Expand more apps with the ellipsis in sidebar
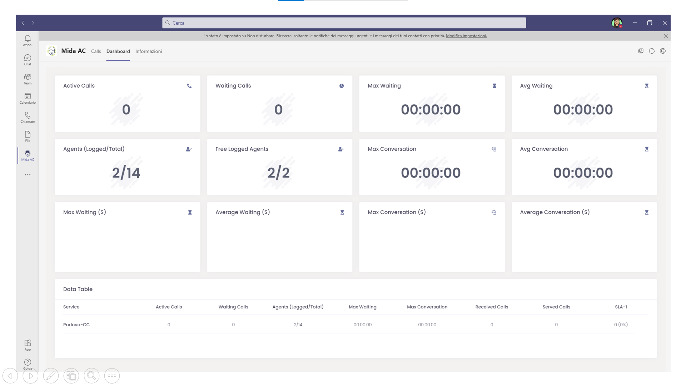Viewport: 686px width, 386px height. tap(28, 174)
